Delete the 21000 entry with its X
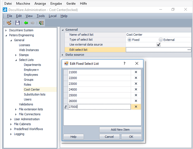Image resolution: width=193 pixels, height=149 pixels. 136,72
